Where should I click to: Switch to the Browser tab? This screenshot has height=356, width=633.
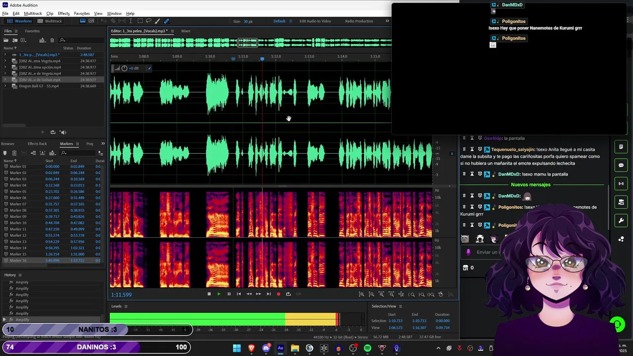click(x=7, y=144)
